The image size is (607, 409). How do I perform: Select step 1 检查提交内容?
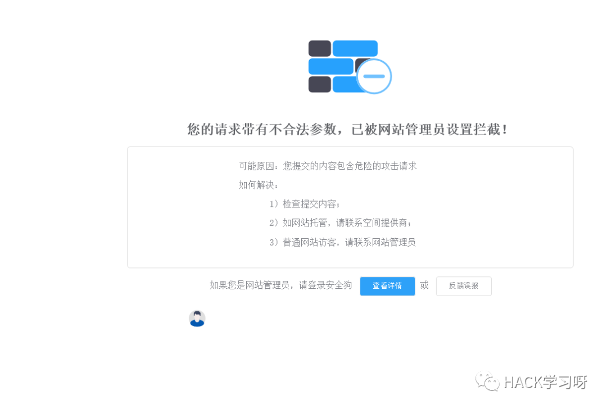(x=305, y=204)
